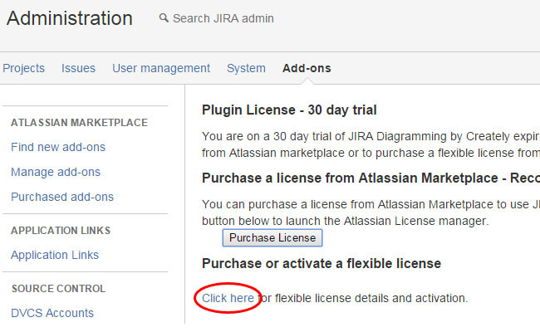Click the magnifying glass search icon
Image resolution: width=540 pixels, height=332 pixels.
[x=163, y=18]
